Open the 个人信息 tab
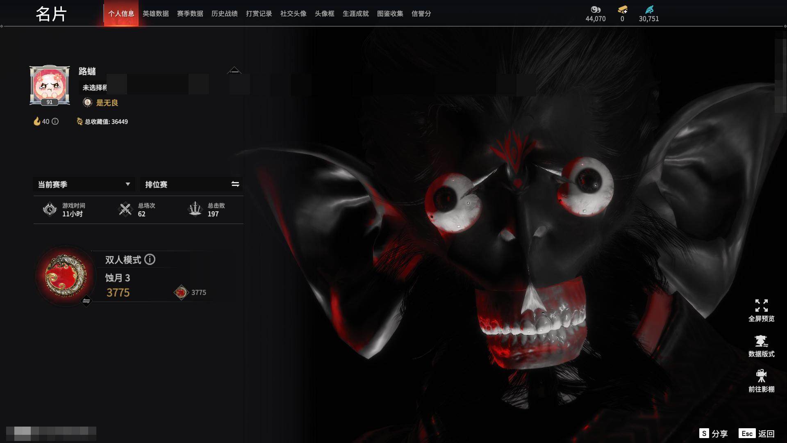The image size is (787, 443). pyautogui.click(x=121, y=14)
